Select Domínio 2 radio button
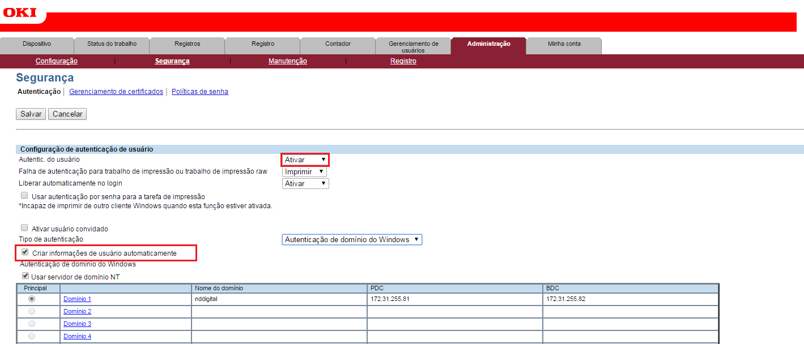Screen dimensions: 804x344 tap(32, 311)
